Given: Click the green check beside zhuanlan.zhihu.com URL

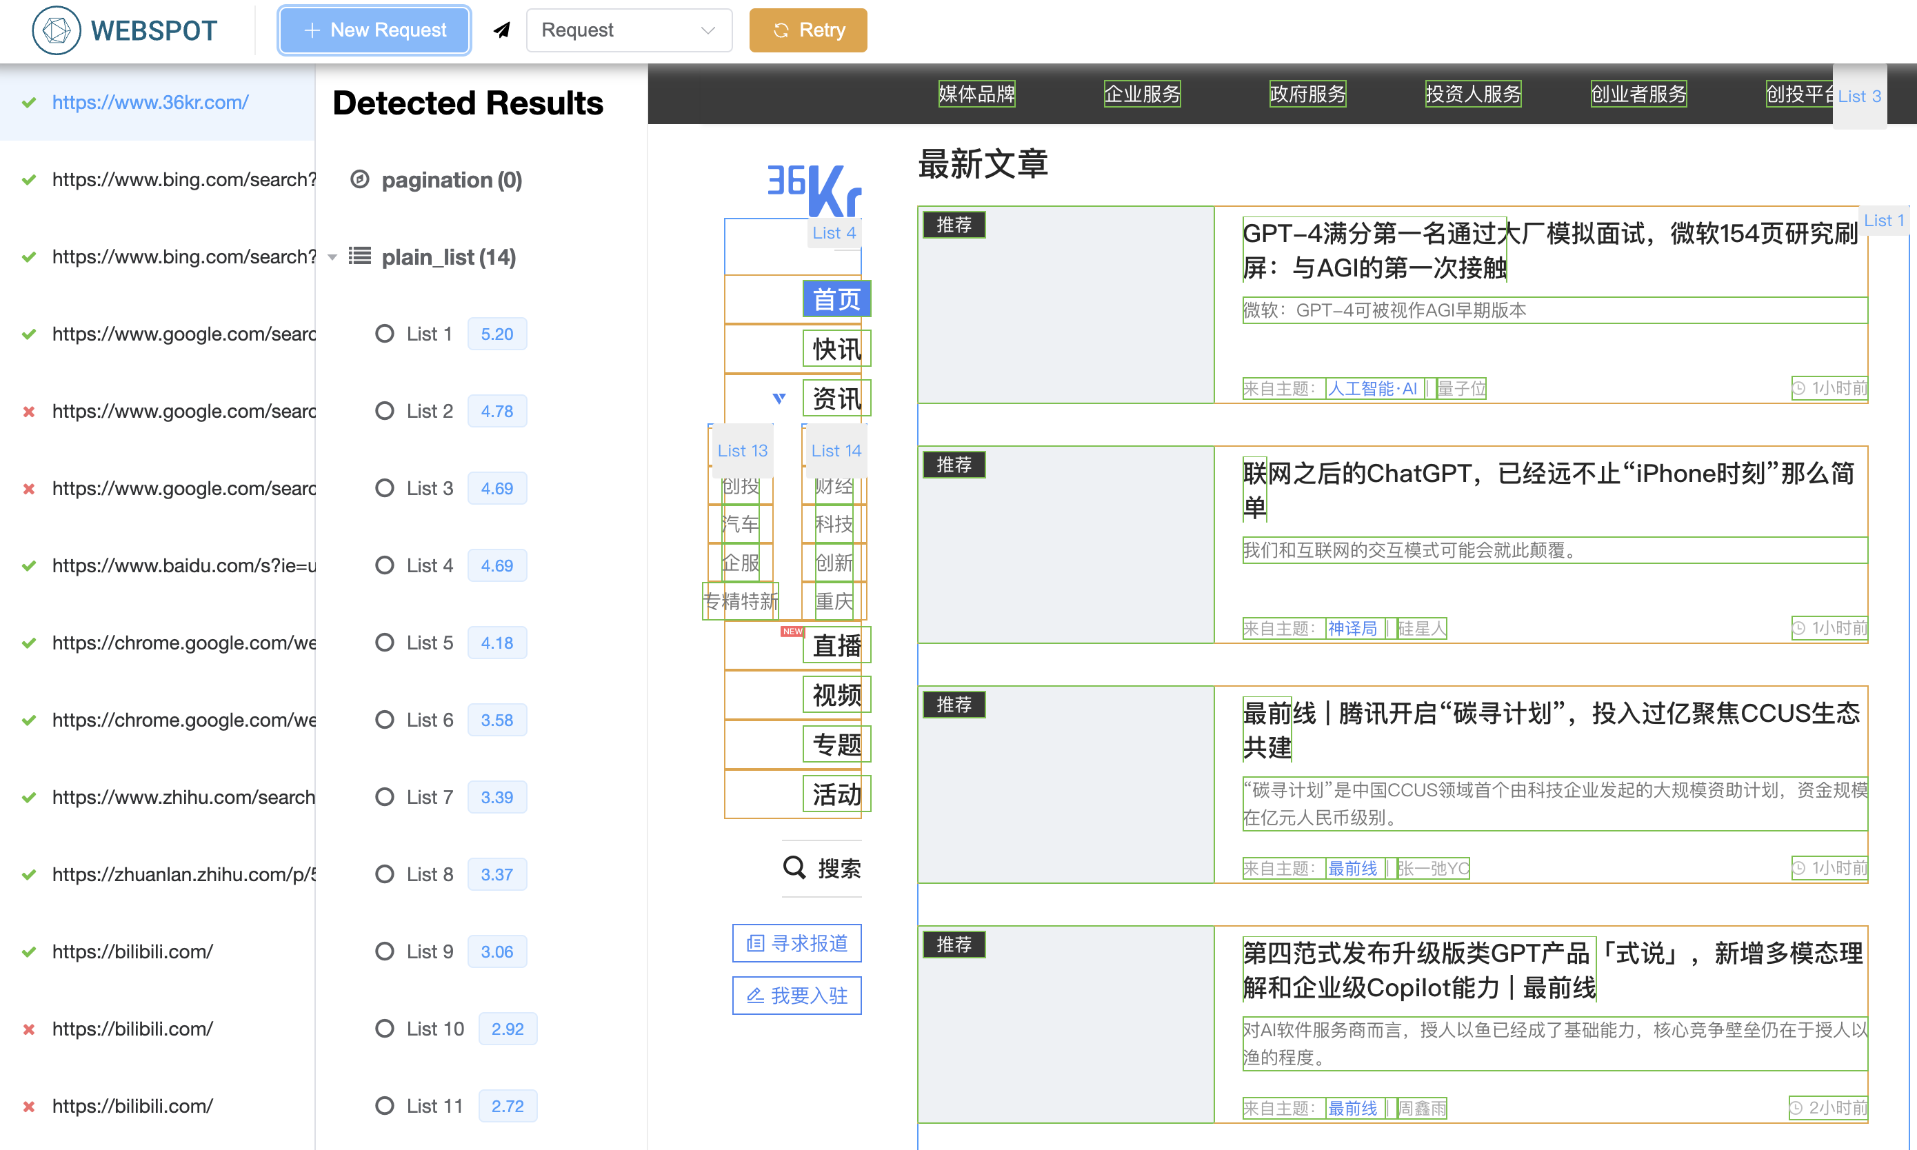Looking at the screenshot, I should click(29, 874).
